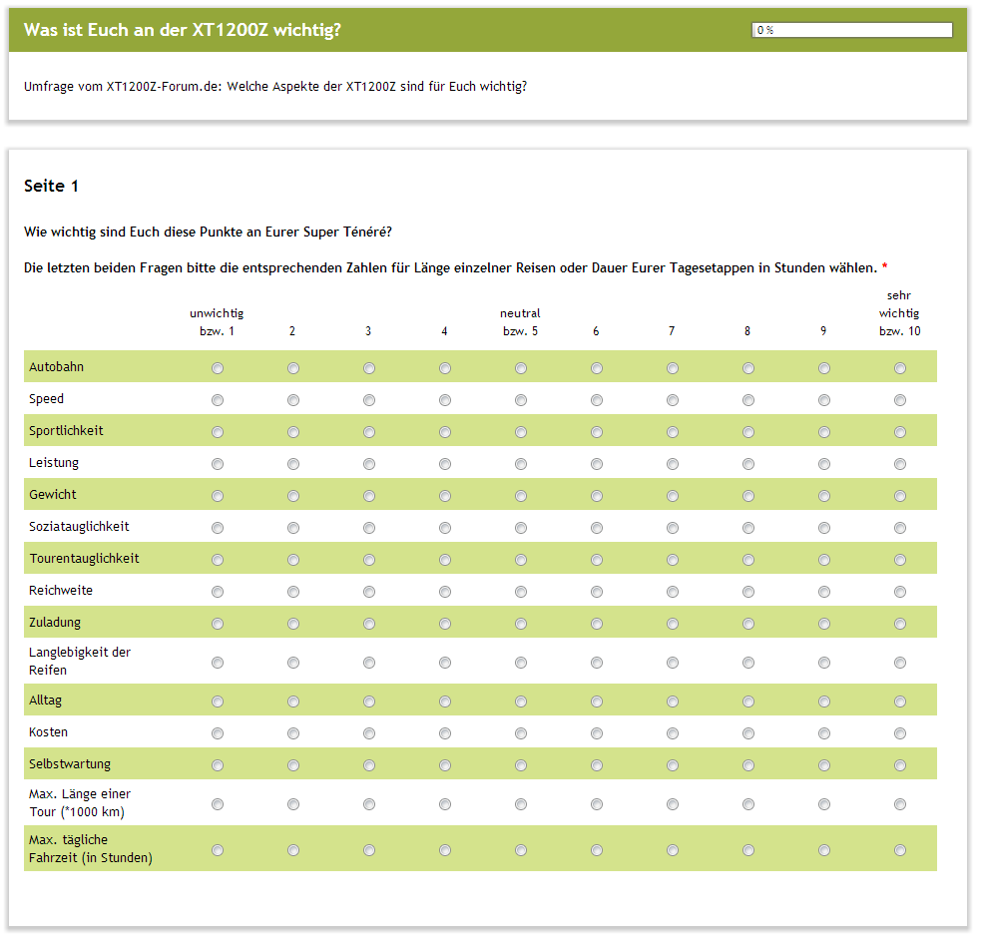Mark Selbstwartung as 1 (unwichtig)
The image size is (983, 940).
pos(218,765)
